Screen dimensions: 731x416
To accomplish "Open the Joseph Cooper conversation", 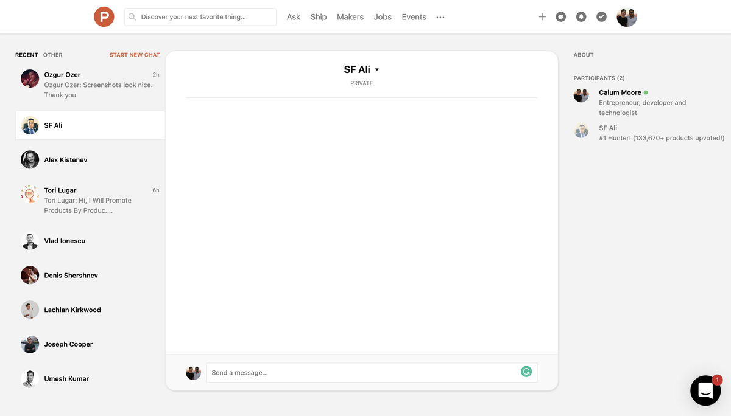I will [x=90, y=344].
